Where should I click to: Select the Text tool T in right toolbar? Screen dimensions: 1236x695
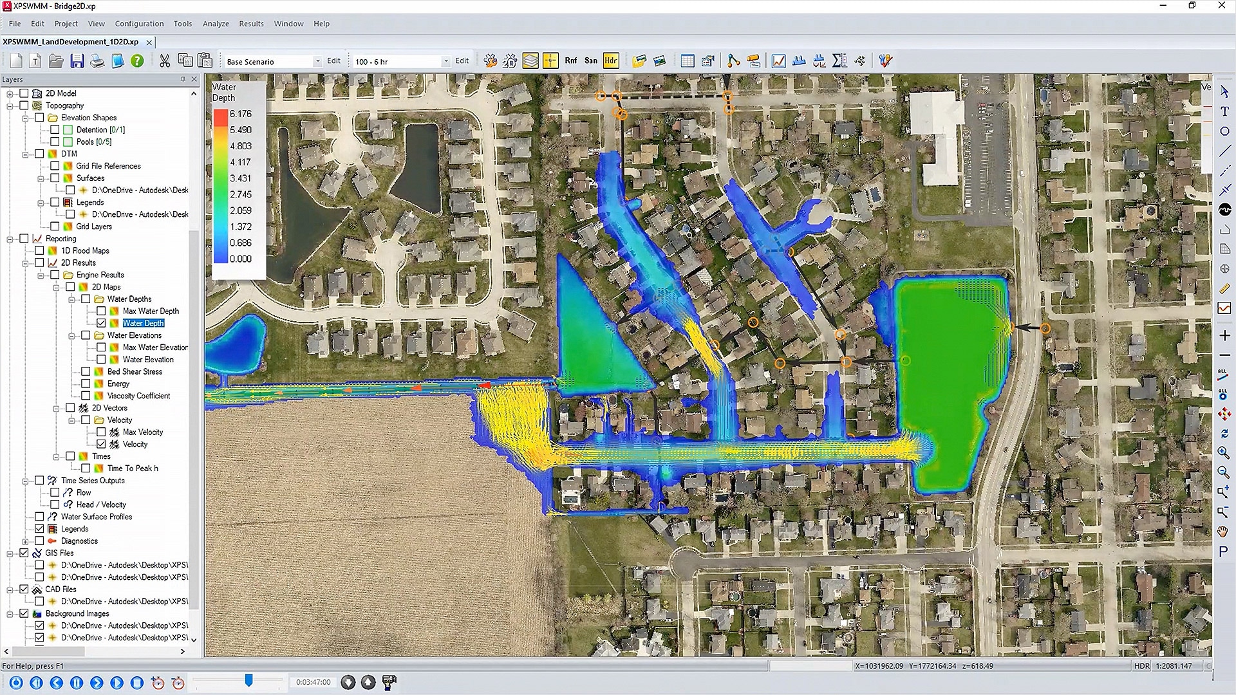pyautogui.click(x=1224, y=111)
